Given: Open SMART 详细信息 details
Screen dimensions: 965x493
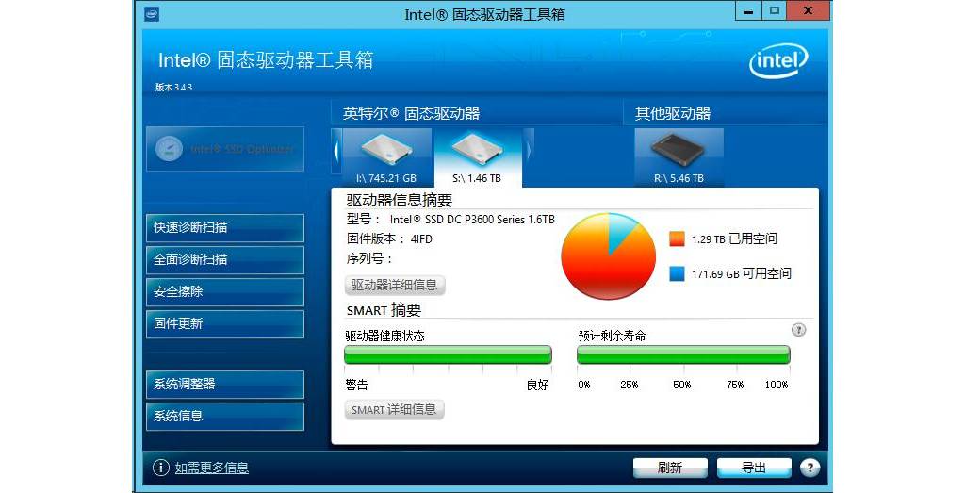Looking at the screenshot, I should tap(394, 410).
